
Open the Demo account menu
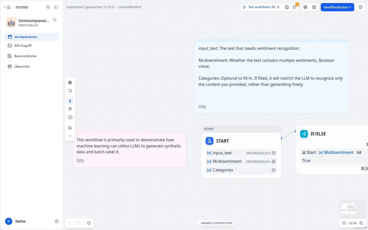(16, 221)
